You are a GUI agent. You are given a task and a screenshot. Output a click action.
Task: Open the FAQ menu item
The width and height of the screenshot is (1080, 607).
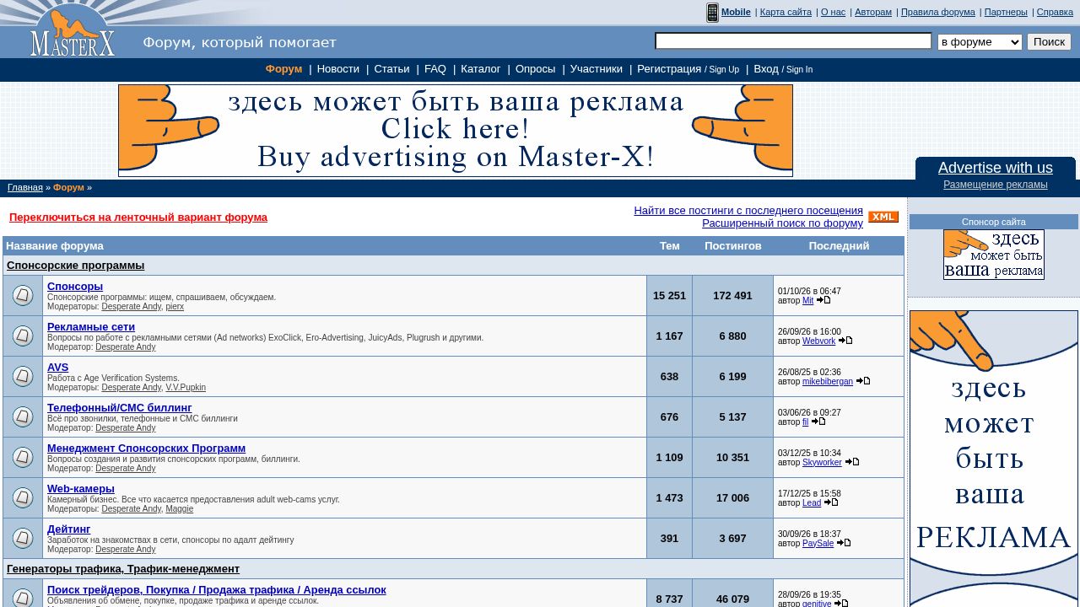point(435,69)
